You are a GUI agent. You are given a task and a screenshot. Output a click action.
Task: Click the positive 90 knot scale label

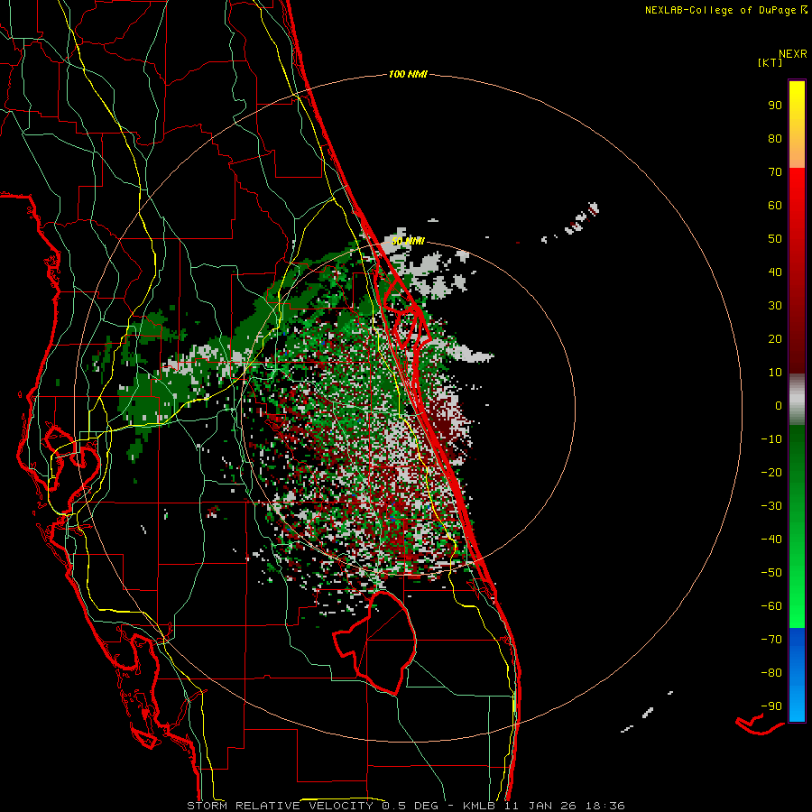(x=775, y=106)
